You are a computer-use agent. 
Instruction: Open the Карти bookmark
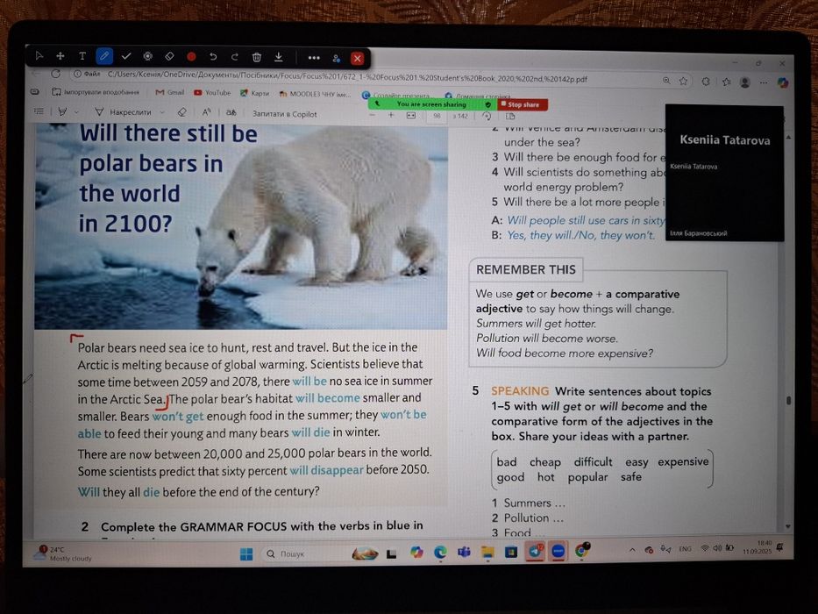point(254,93)
